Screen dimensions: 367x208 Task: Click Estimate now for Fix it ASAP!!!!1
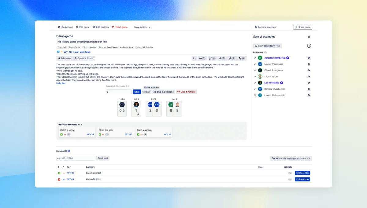(302, 179)
